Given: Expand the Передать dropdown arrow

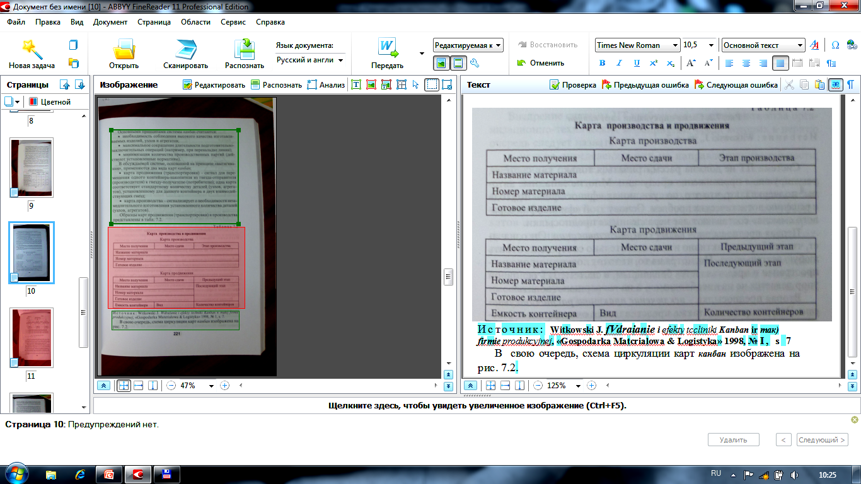Looking at the screenshot, I should point(422,53).
